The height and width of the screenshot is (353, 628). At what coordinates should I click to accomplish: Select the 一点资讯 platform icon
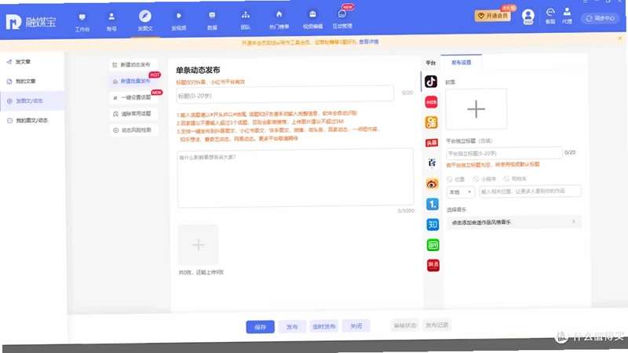pyautogui.click(x=433, y=204)
